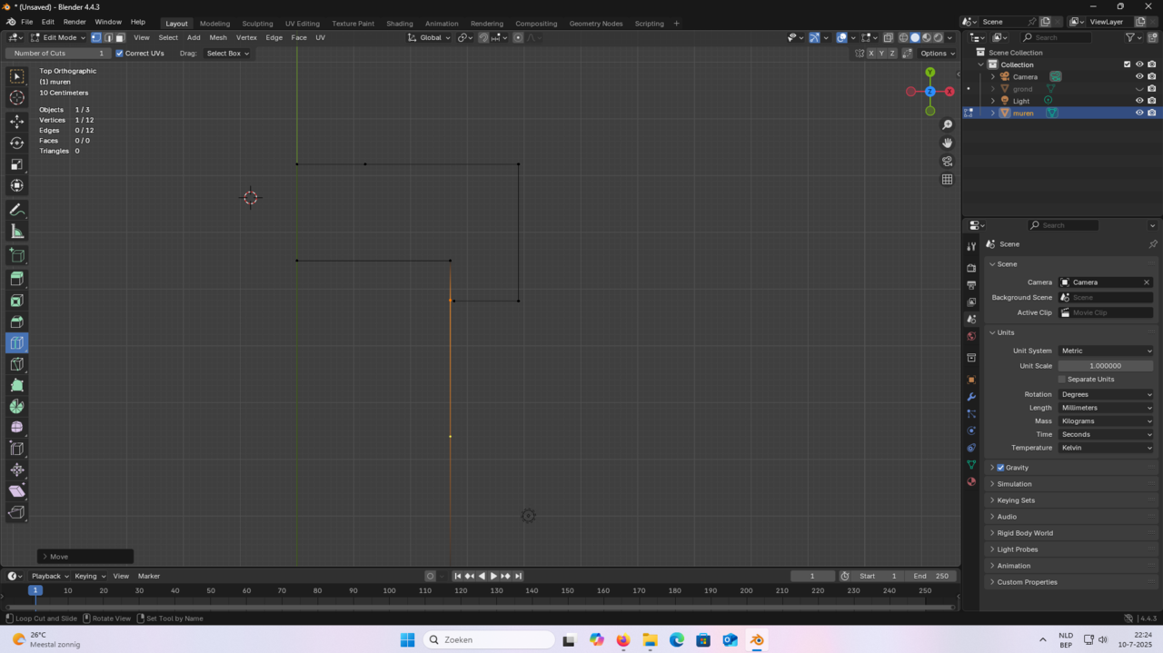Select the Measure tool
Screen dimensions: 1163x653
tap(17, 232)
